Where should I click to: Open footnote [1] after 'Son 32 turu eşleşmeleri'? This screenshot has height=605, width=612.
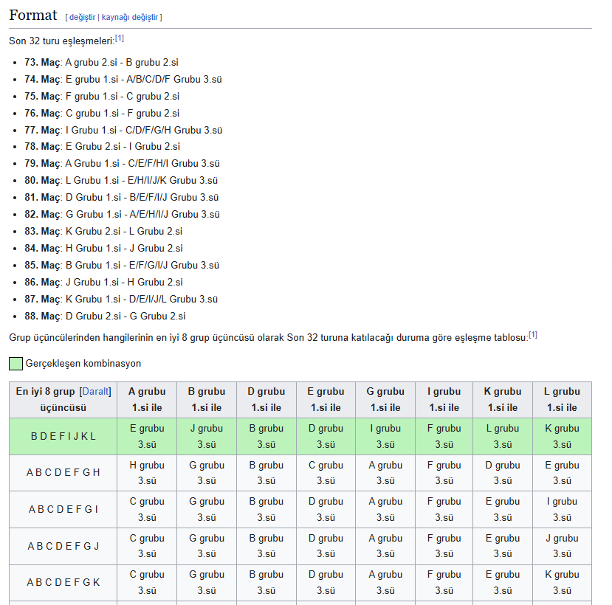coord(120,38)
